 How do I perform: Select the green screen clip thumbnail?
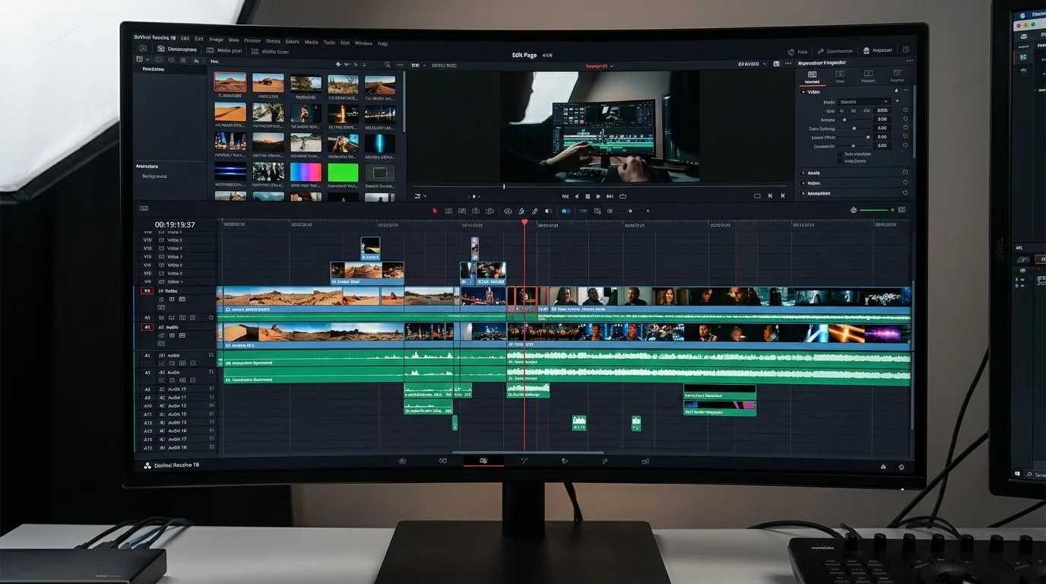click(x=343, y=173)
